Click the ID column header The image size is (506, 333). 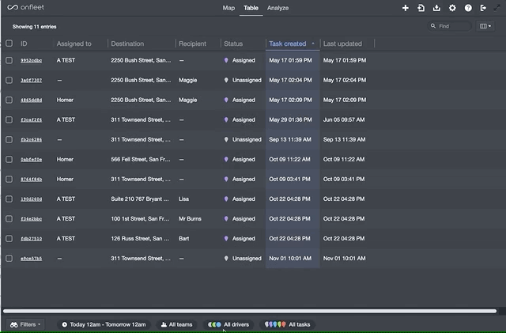tap(24, 44)
